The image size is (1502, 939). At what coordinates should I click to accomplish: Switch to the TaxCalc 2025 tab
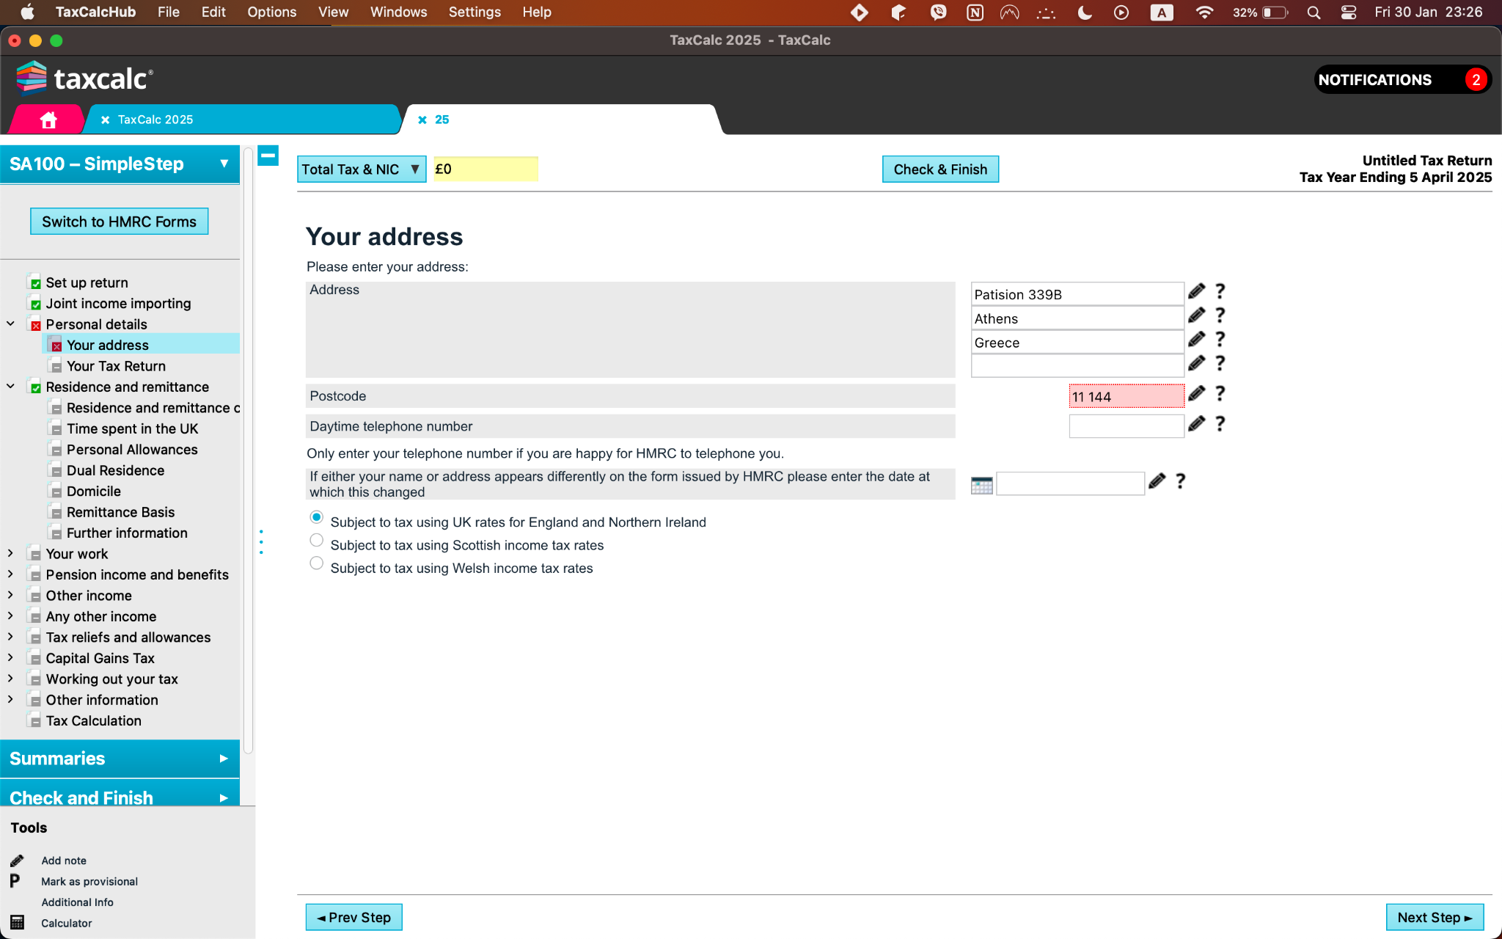coord(155,120)
